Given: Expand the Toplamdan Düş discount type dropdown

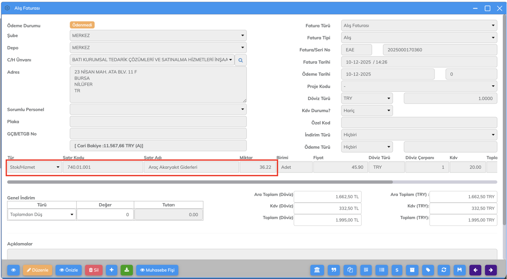Looking at the screenshot, I should tap(41, 215).
